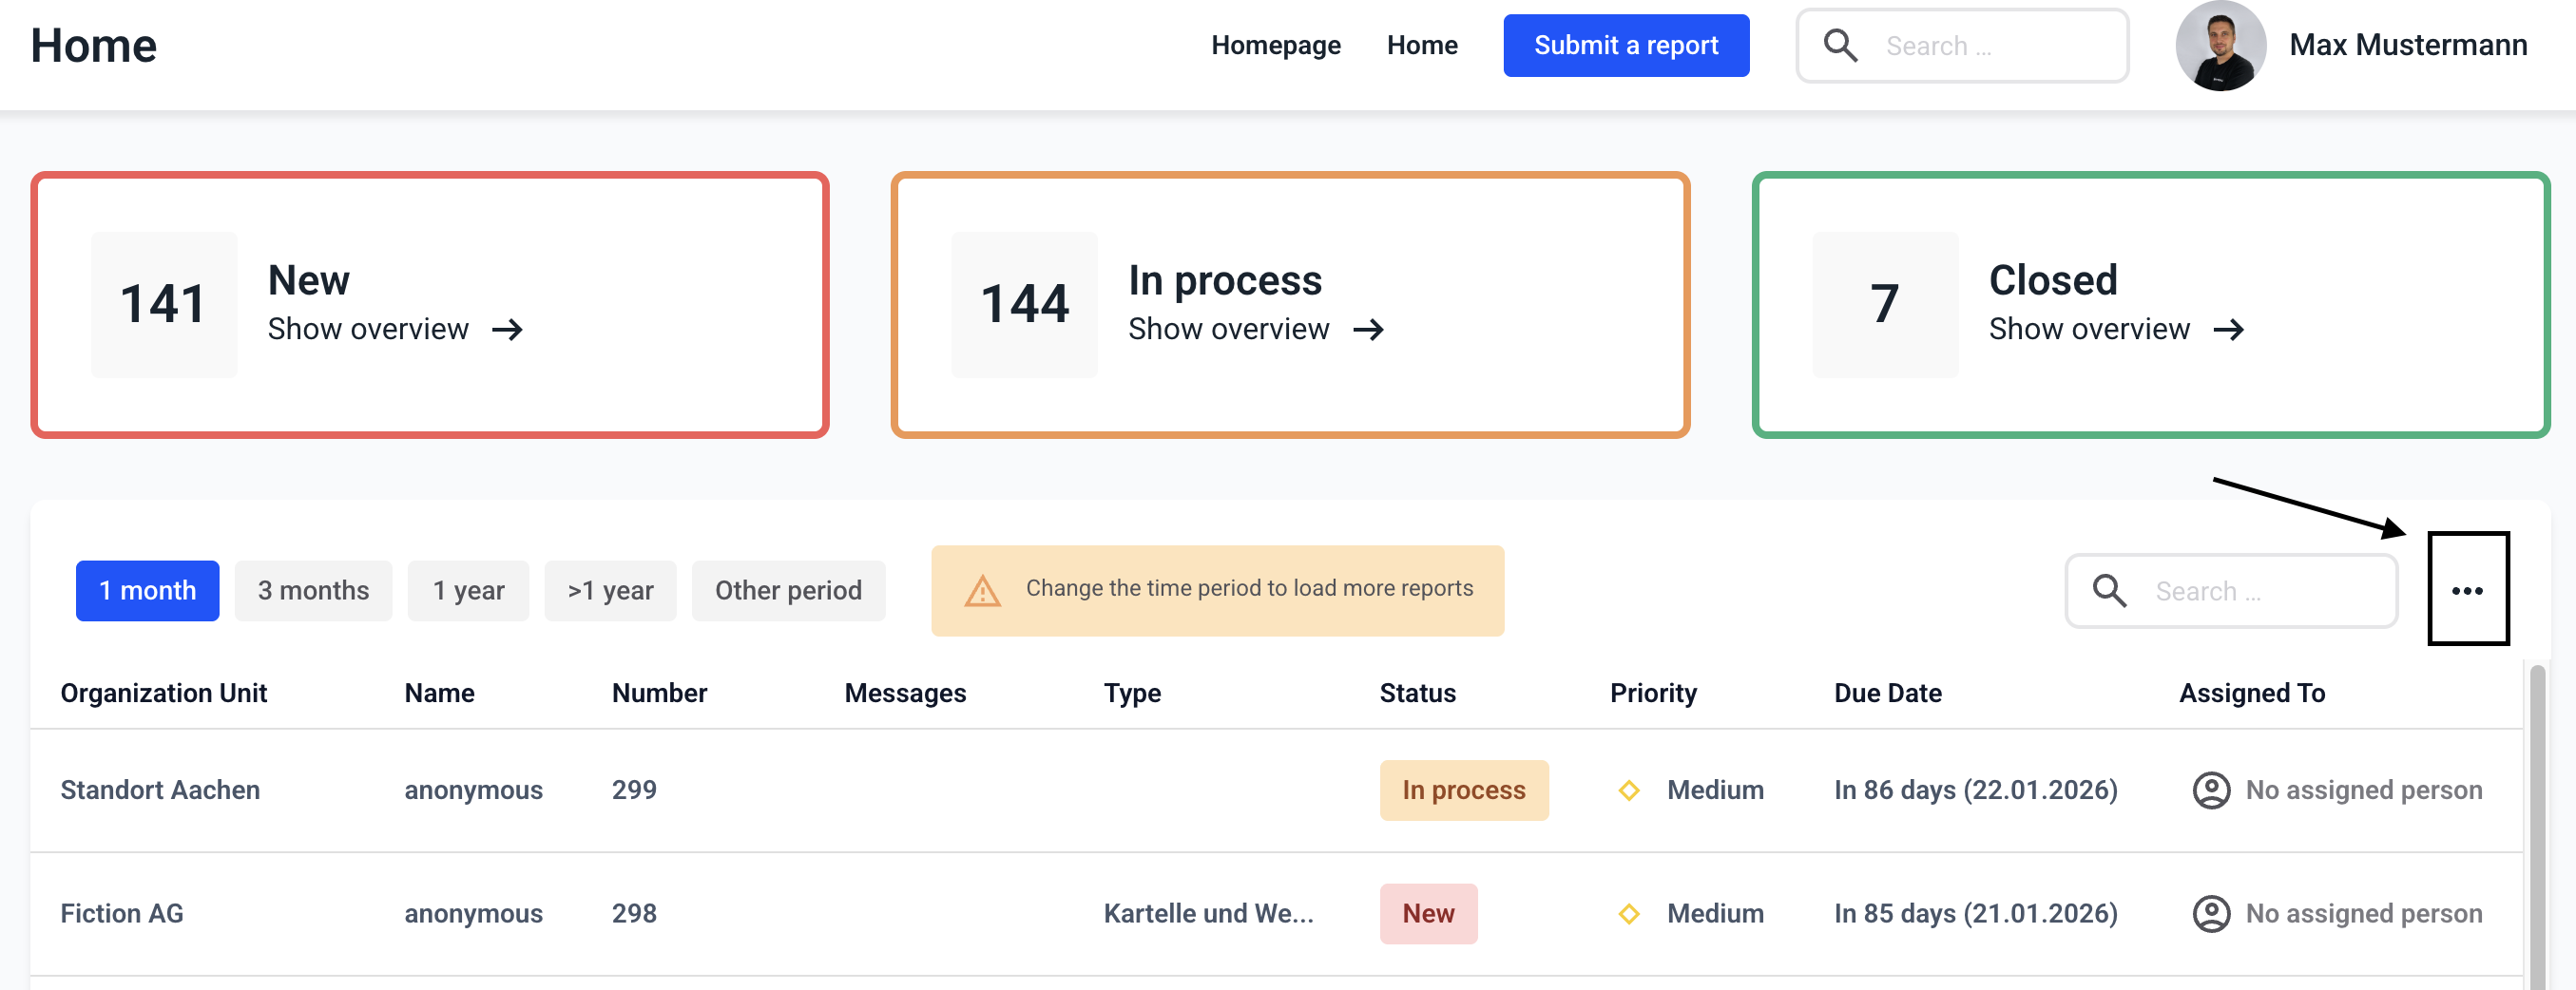Viewport: 2576px width, 990px height.
Task: Open the three-dot more options menu
Action: click(x=2467, y=591)
